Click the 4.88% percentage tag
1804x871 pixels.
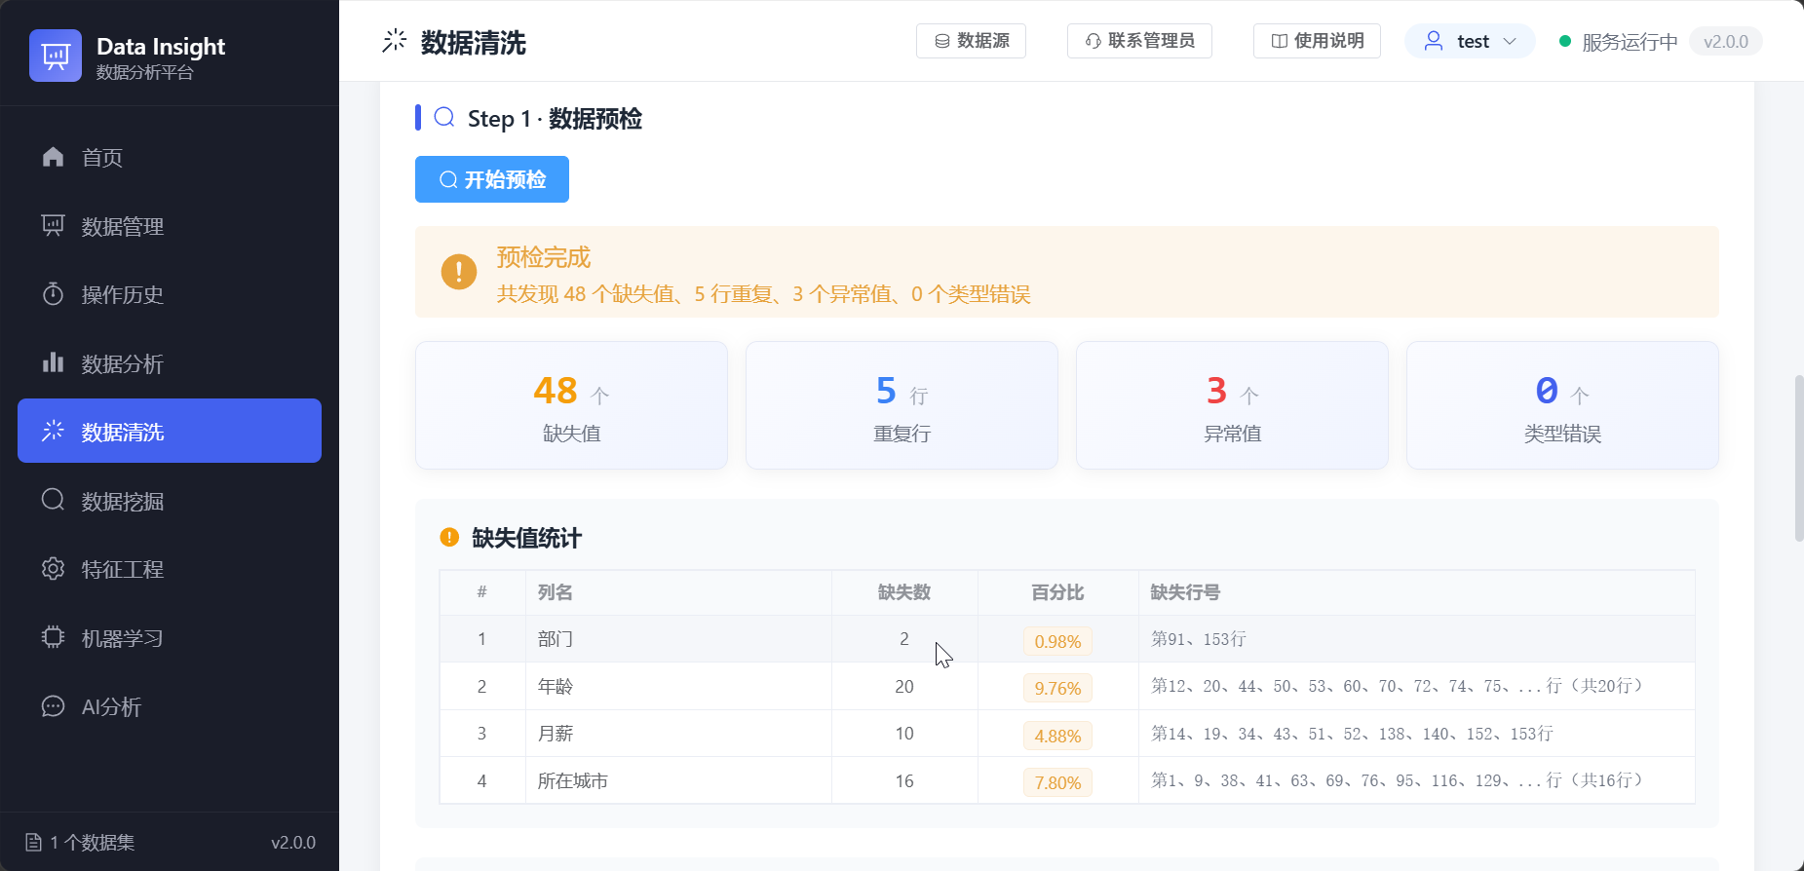point(1057,736)
